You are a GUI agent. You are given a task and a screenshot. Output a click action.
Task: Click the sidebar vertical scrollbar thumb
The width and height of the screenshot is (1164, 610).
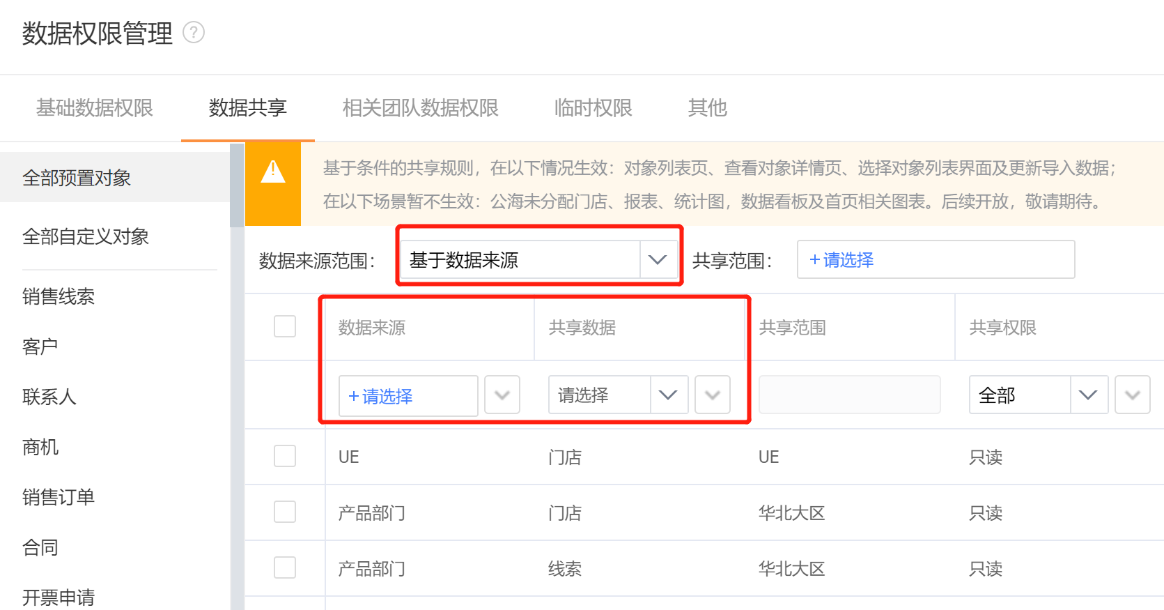point(237,185)
